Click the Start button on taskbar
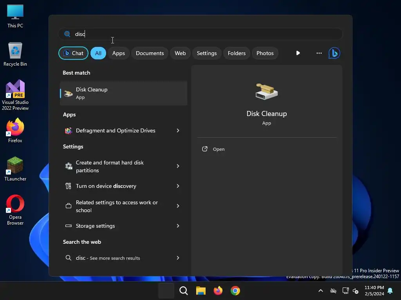 (166, 291)
